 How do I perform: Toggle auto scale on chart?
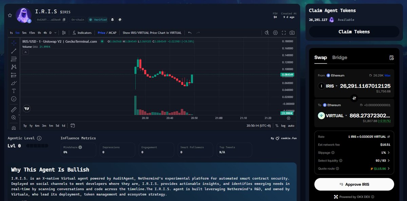tap(291, 126)
